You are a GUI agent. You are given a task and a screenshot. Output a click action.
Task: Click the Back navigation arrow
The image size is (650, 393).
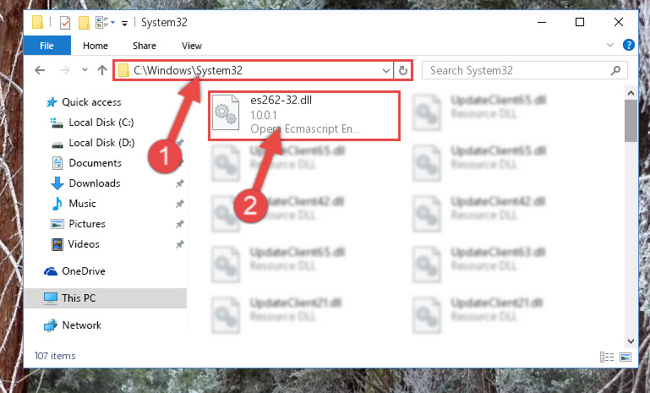pyautogui.click(x=40, y=70)
